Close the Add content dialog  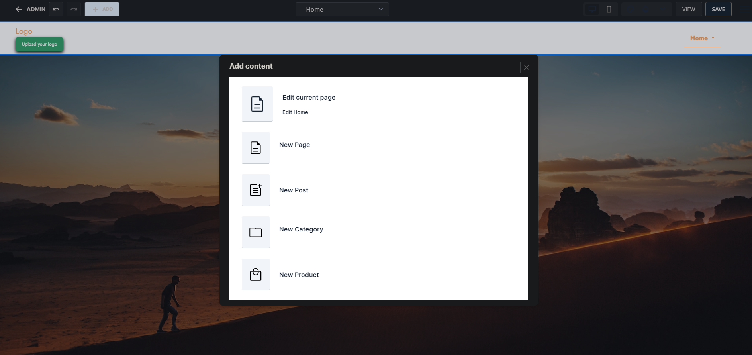click(527, 67)
